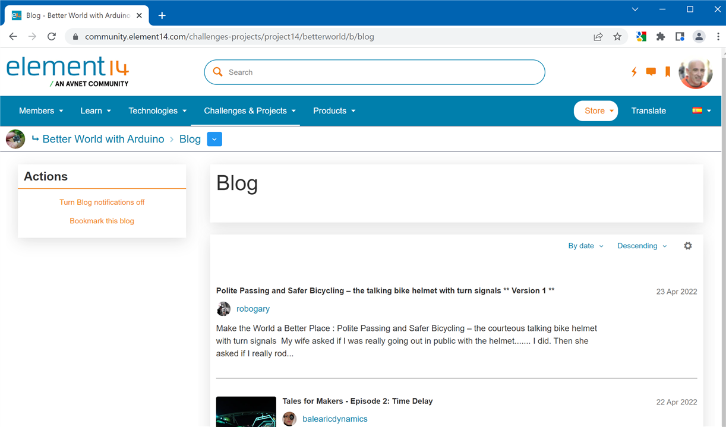The image size is (726, 427).
Task: Go back with browser back arrow
Action: (x=13, y=37)
